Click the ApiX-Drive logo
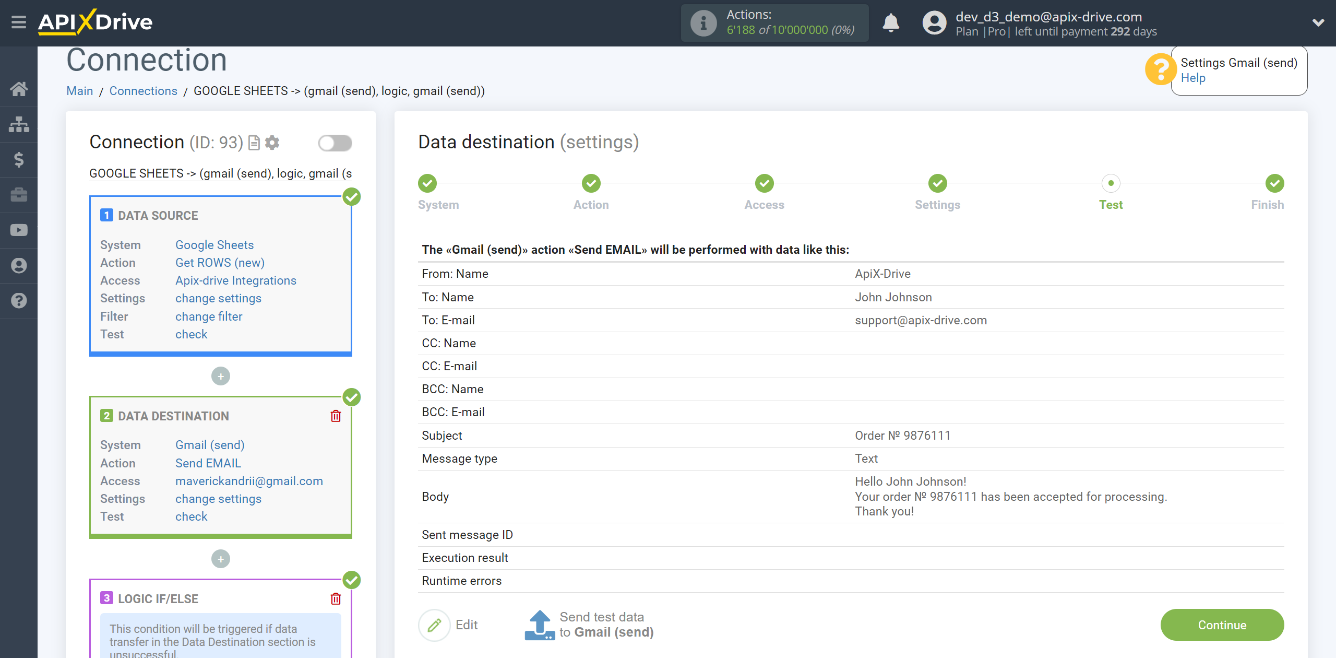Image resolution: width=1336 pixels, height=658 pixels. coord(95,22)
